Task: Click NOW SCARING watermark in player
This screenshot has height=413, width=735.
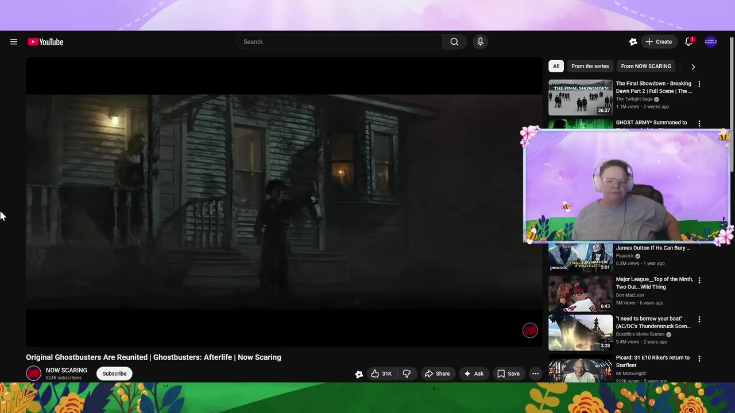Action: coord(530,330)
